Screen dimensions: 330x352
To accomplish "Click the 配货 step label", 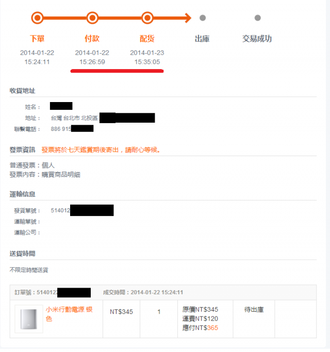I will [147, 39].
